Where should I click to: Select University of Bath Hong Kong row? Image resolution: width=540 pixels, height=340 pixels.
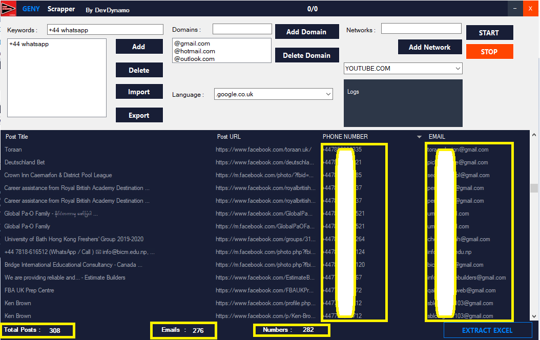coord(264,239)
